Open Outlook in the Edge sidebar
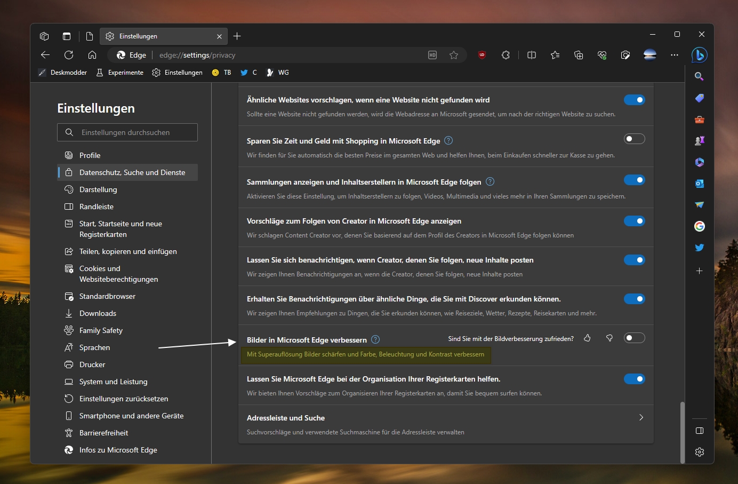Image resolution: width=738 pixels, height=484 pixels. (699, 184)
